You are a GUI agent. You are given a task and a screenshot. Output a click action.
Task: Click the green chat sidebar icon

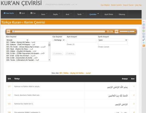pyautogui.click(x=144, y=31)
